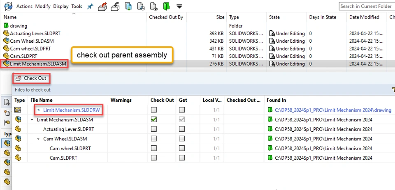Click the 431 KB size cell for Cam wheel.SLDPRT

216,48
